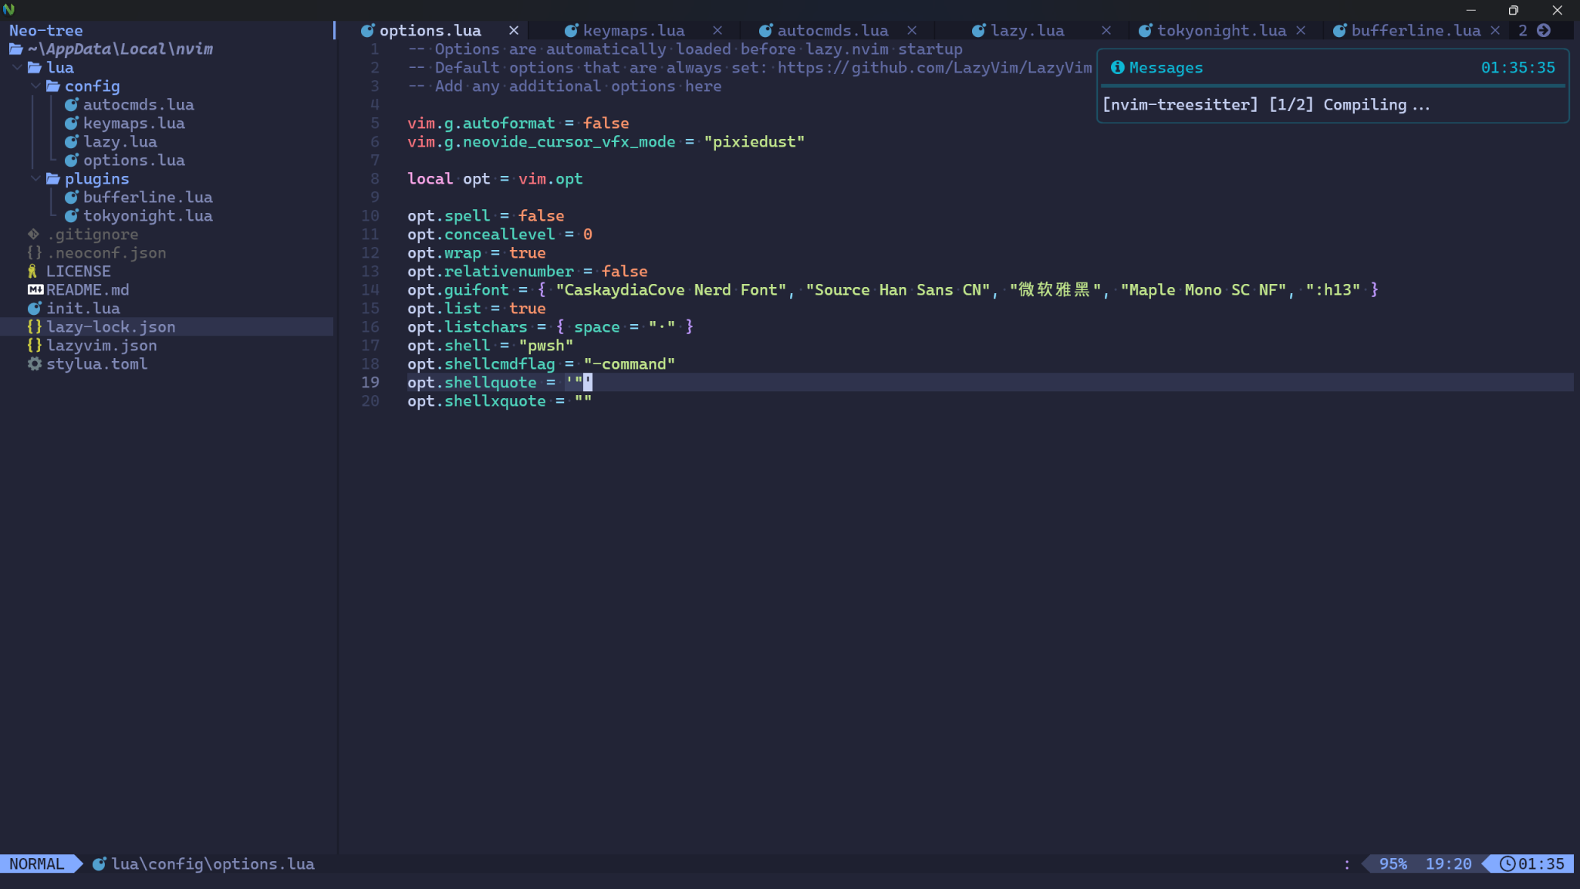Close the lazy.lua buffer tab
This screenshot has width=1580, height=889.
(x=1106, y=31)
